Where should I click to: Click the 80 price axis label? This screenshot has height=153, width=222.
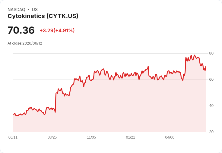tap(211, 53)
